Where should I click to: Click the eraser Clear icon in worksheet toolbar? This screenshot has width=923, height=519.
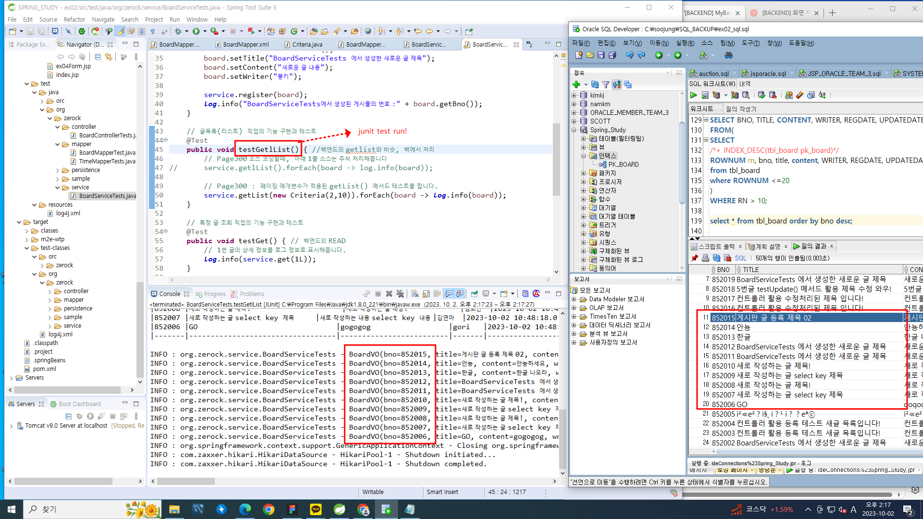coord(800,95)
